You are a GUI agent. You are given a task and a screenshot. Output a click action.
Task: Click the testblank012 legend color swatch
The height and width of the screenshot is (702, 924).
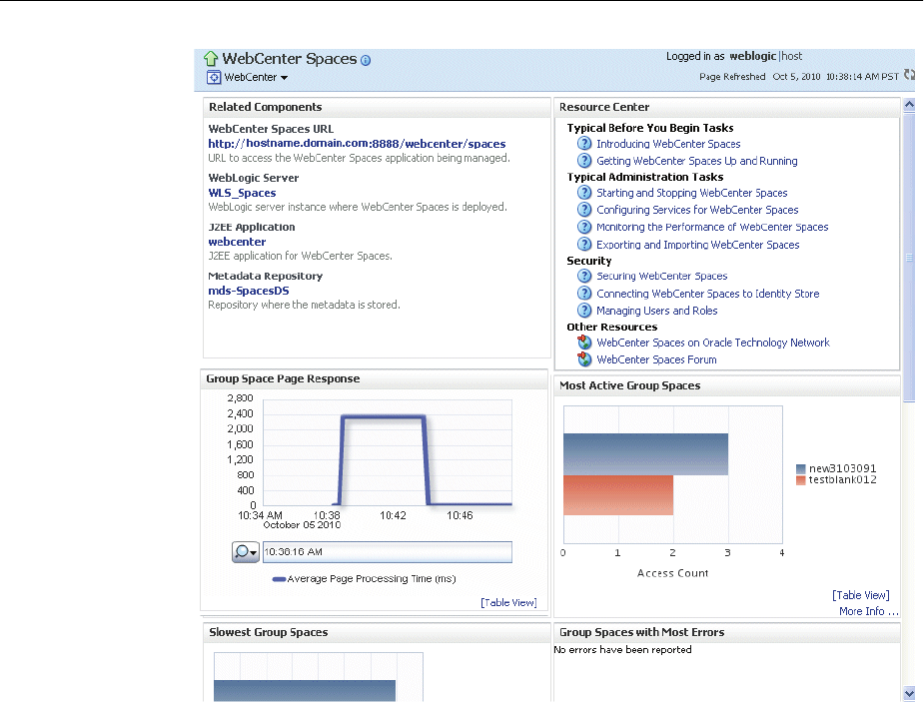801,480
